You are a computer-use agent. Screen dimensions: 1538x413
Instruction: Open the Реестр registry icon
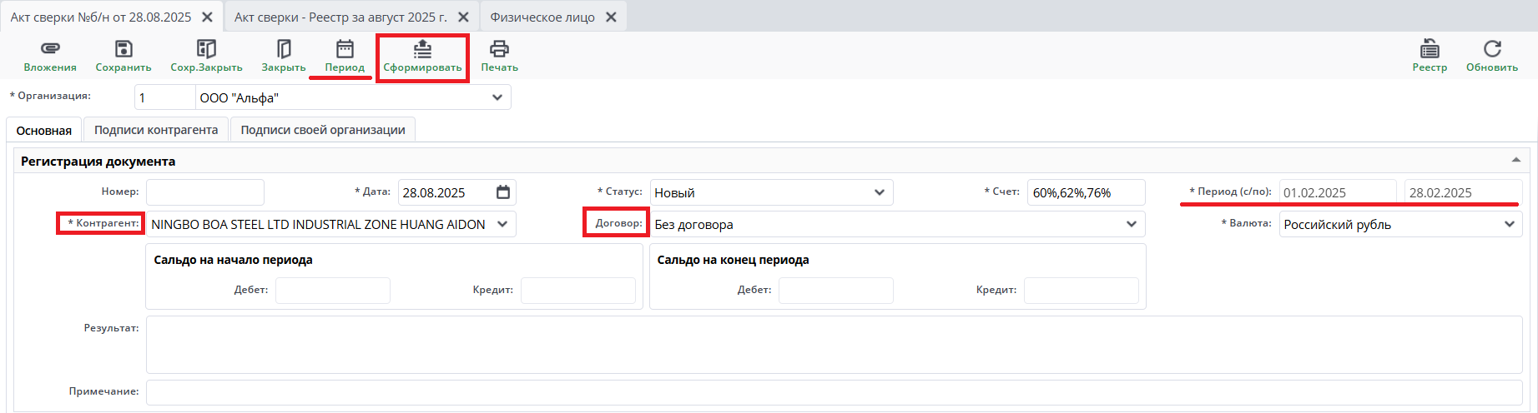tap(1430, 49)
